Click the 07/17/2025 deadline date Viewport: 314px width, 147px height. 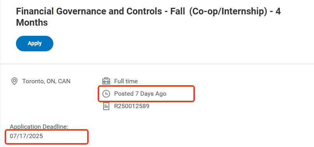coord(26,136)
